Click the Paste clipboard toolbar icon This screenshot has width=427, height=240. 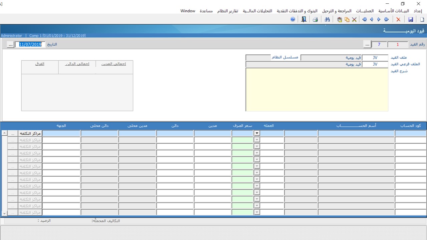340,20
